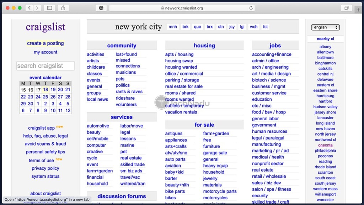Open heavy equip for sale link

pos(215,166)
